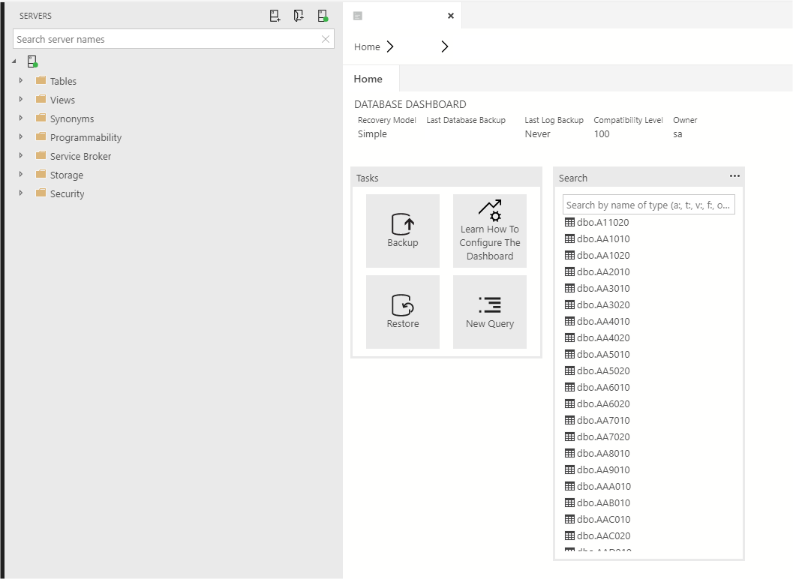This screenshot has height=579, width=793.
Task: Click the search by name input field
Action: 648,204
